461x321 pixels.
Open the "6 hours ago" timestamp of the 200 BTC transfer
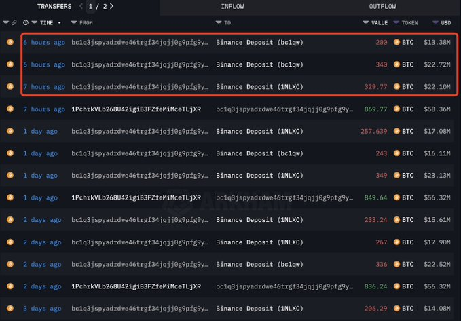pyautogui.click(x=44, y=42)
